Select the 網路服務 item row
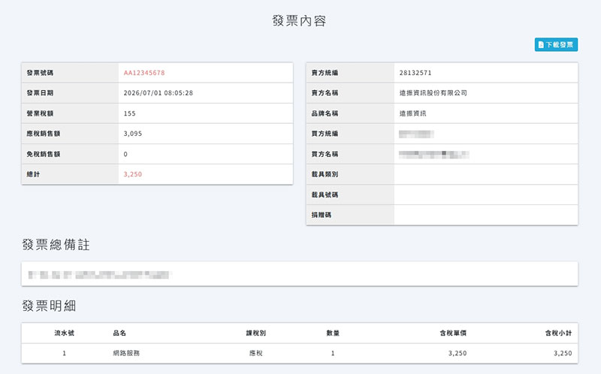Viewport: 601px width, 374px height. [x=299, y=353]
